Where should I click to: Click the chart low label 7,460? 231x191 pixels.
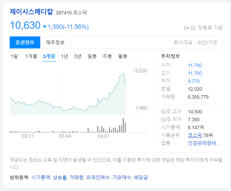click(141, 108)
